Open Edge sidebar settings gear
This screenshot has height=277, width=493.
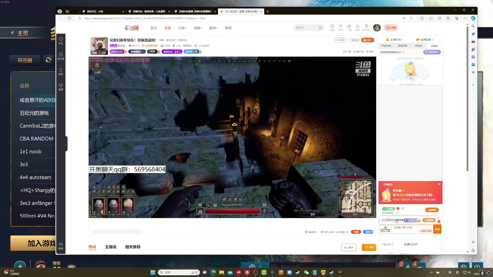(473, 250)
